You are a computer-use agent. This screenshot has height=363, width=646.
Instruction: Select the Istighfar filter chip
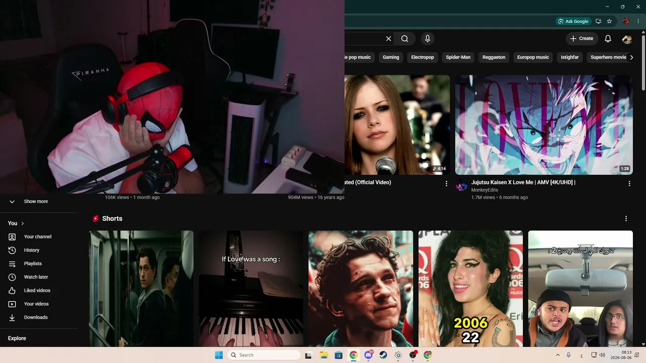click(570, 57)
